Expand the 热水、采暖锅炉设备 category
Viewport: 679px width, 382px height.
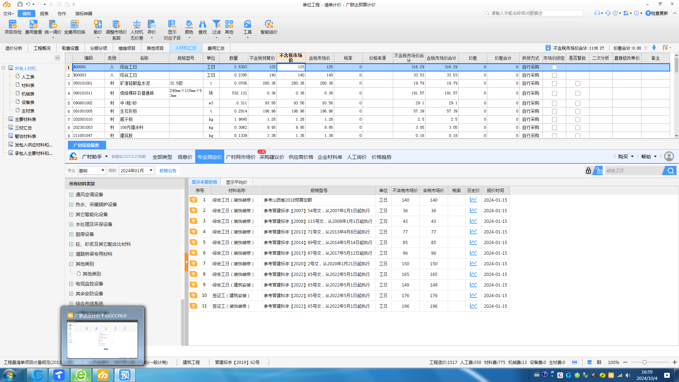71,204
